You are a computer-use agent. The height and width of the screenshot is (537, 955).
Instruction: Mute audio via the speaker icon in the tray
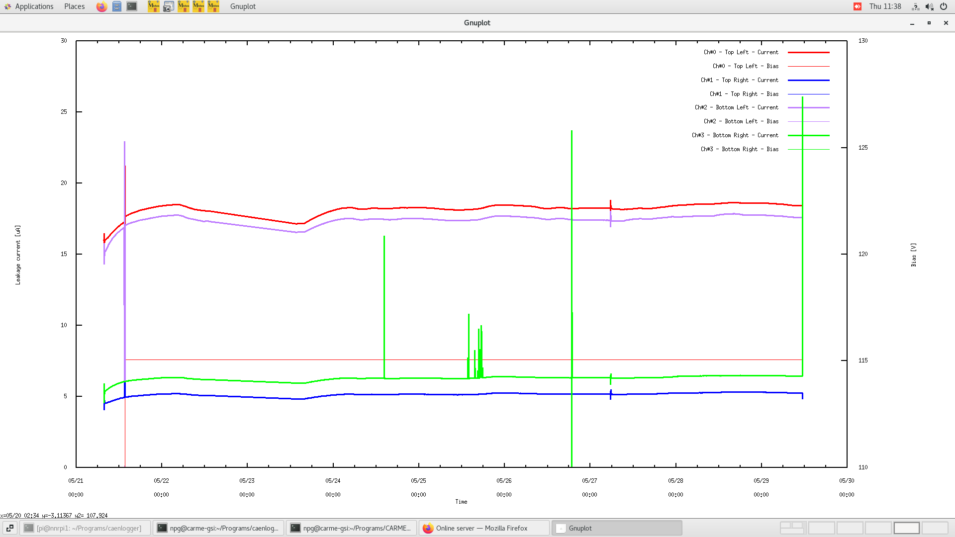(929, 6)
